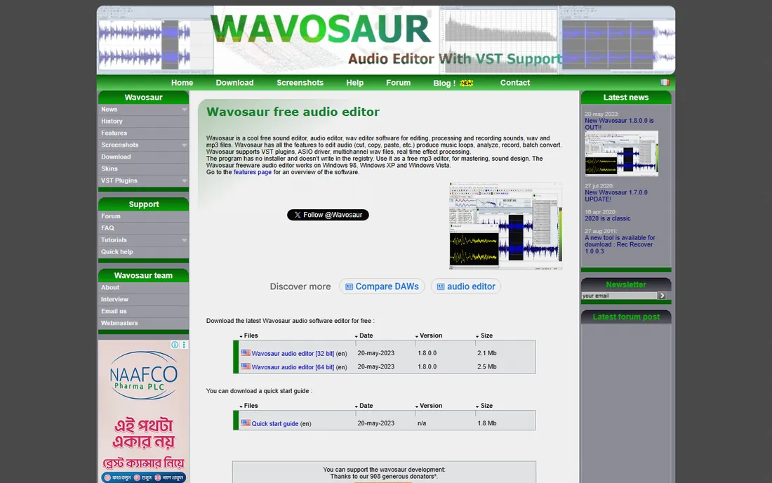Open Forum in the top navigation
The image size is (772, 483).
coord(399,83)
